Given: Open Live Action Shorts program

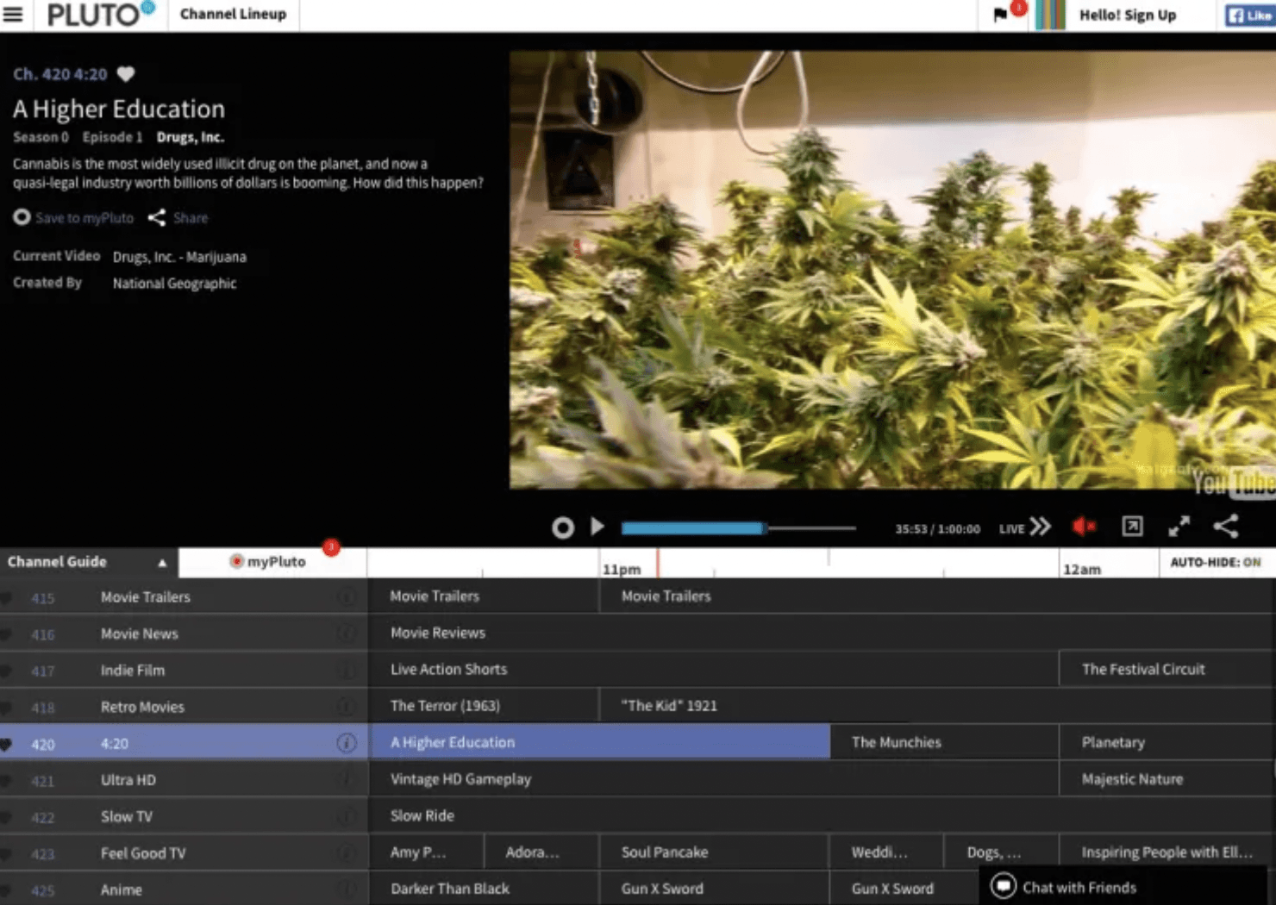Looking at the screenshot, I should click(713, 669).
